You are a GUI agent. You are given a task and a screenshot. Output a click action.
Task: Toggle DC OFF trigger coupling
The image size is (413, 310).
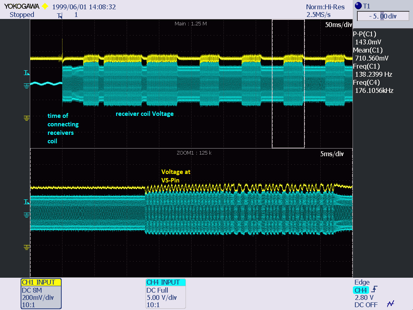pyautogui.click(x=361, y=305)
